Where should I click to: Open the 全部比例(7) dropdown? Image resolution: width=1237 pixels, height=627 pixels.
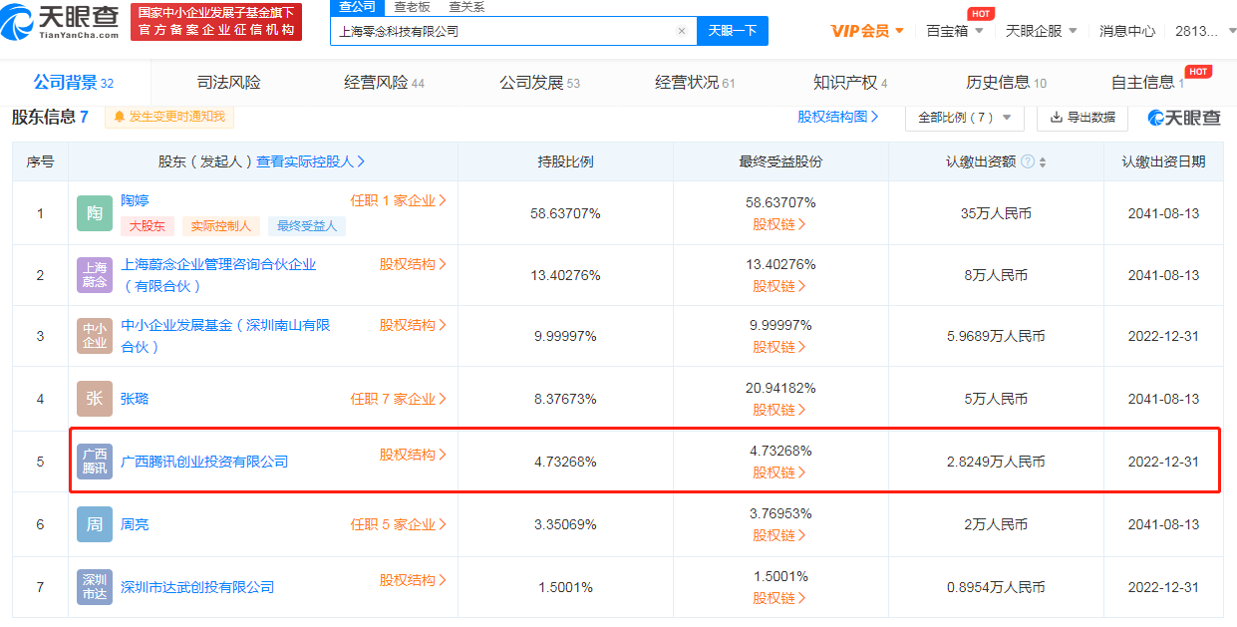pos(964,118)
